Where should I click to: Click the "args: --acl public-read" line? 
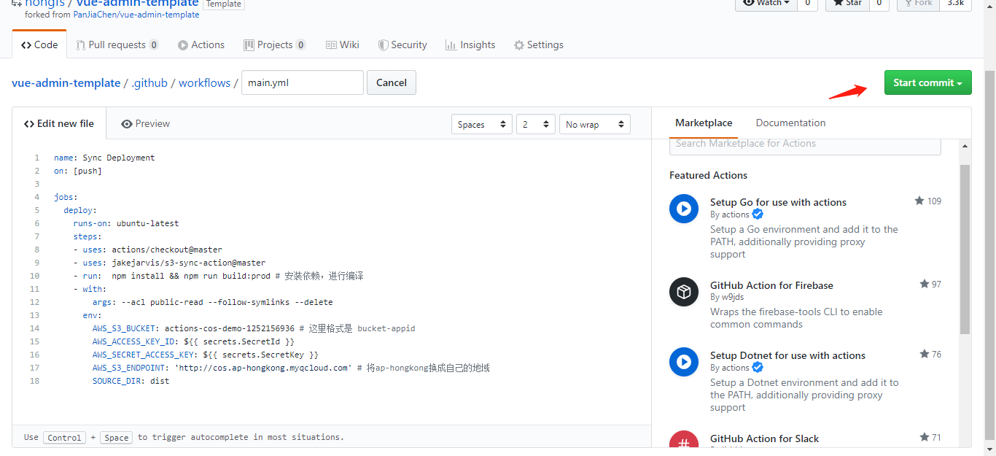click(212, 302)
